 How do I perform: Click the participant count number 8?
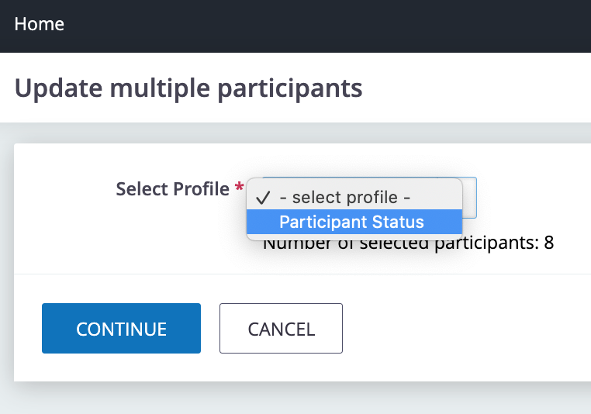(548, 243)
